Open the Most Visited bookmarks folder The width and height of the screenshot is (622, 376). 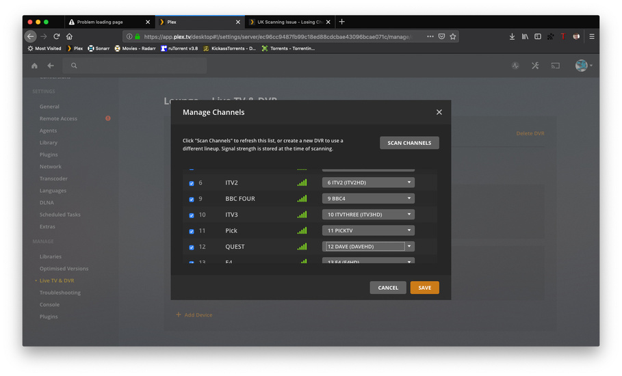click(x=44, y=49)
